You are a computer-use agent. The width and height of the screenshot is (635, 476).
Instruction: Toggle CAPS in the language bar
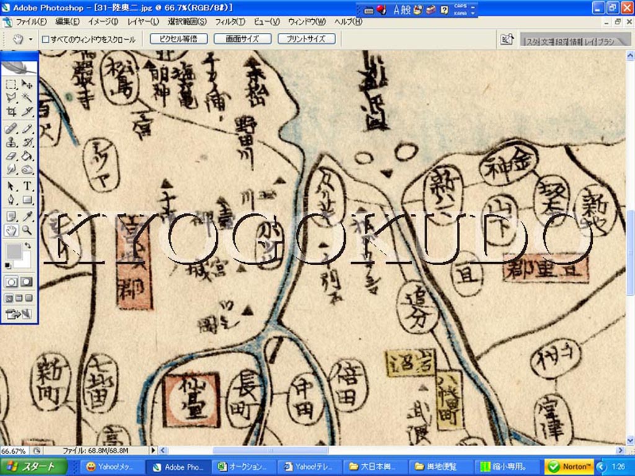point(460,6)
